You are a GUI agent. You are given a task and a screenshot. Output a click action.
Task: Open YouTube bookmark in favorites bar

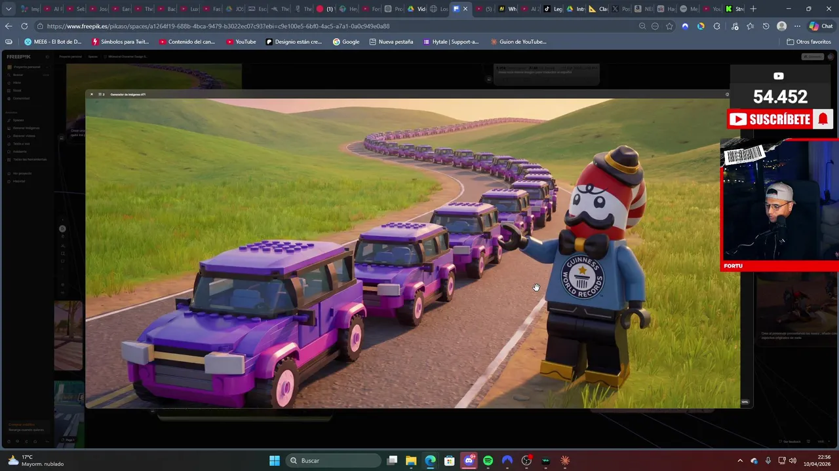click(x=241, y=42)
